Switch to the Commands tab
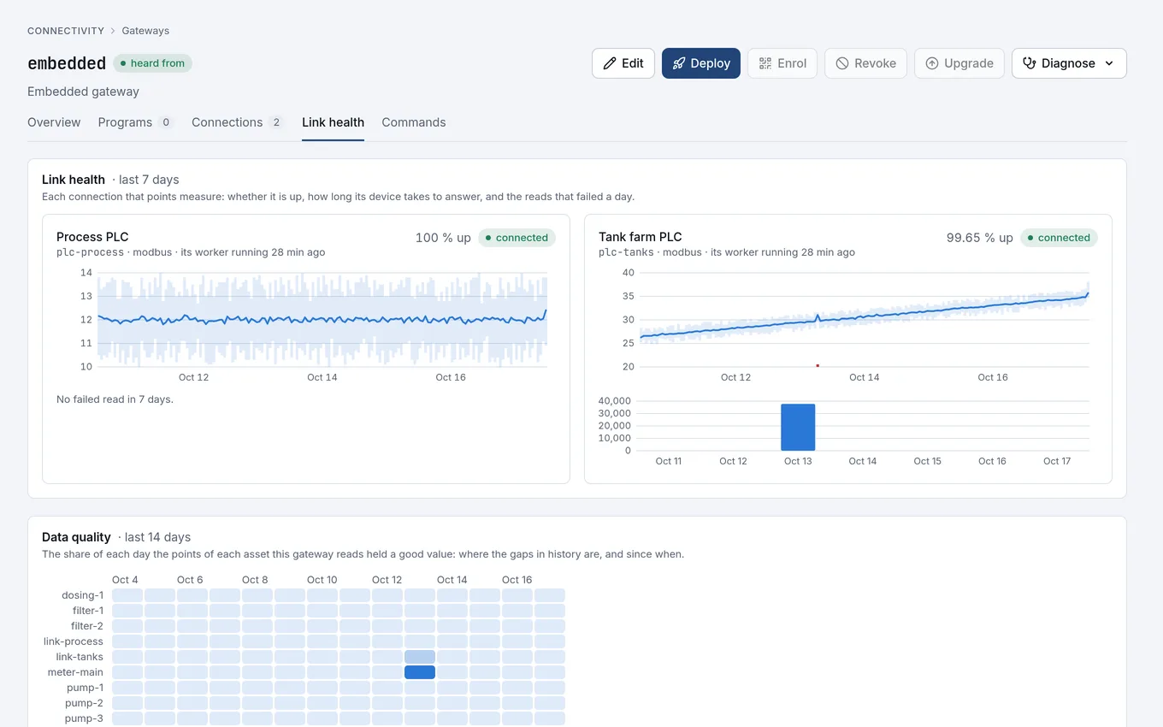This screenshot has width=1163, height=727. [x=414, y=122]
